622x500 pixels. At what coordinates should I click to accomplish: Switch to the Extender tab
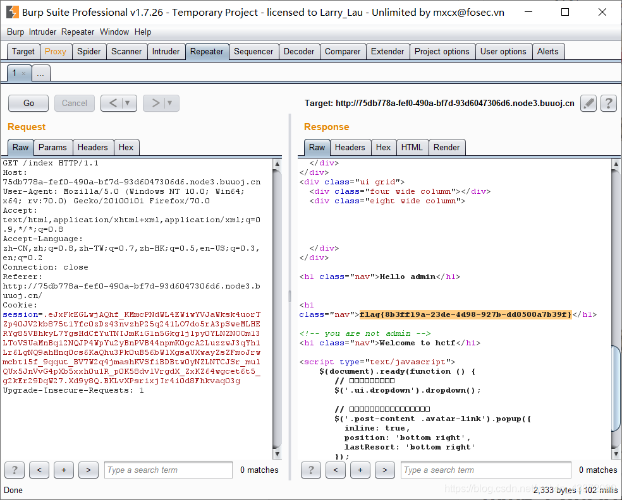(x=387, y=52)
